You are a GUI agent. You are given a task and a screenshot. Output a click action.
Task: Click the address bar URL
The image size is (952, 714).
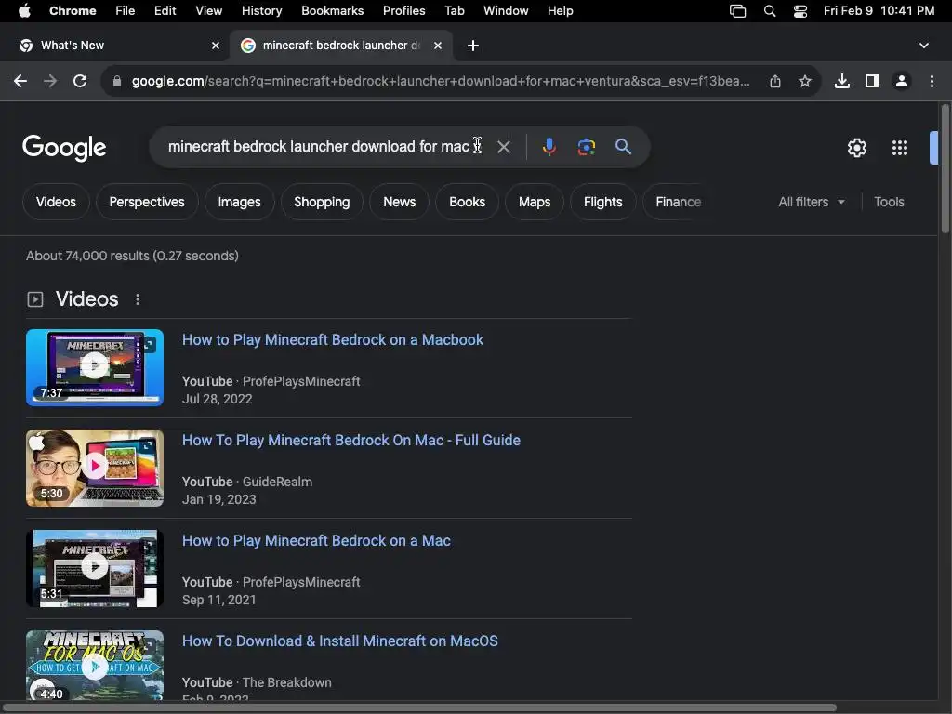click(441, 81)
